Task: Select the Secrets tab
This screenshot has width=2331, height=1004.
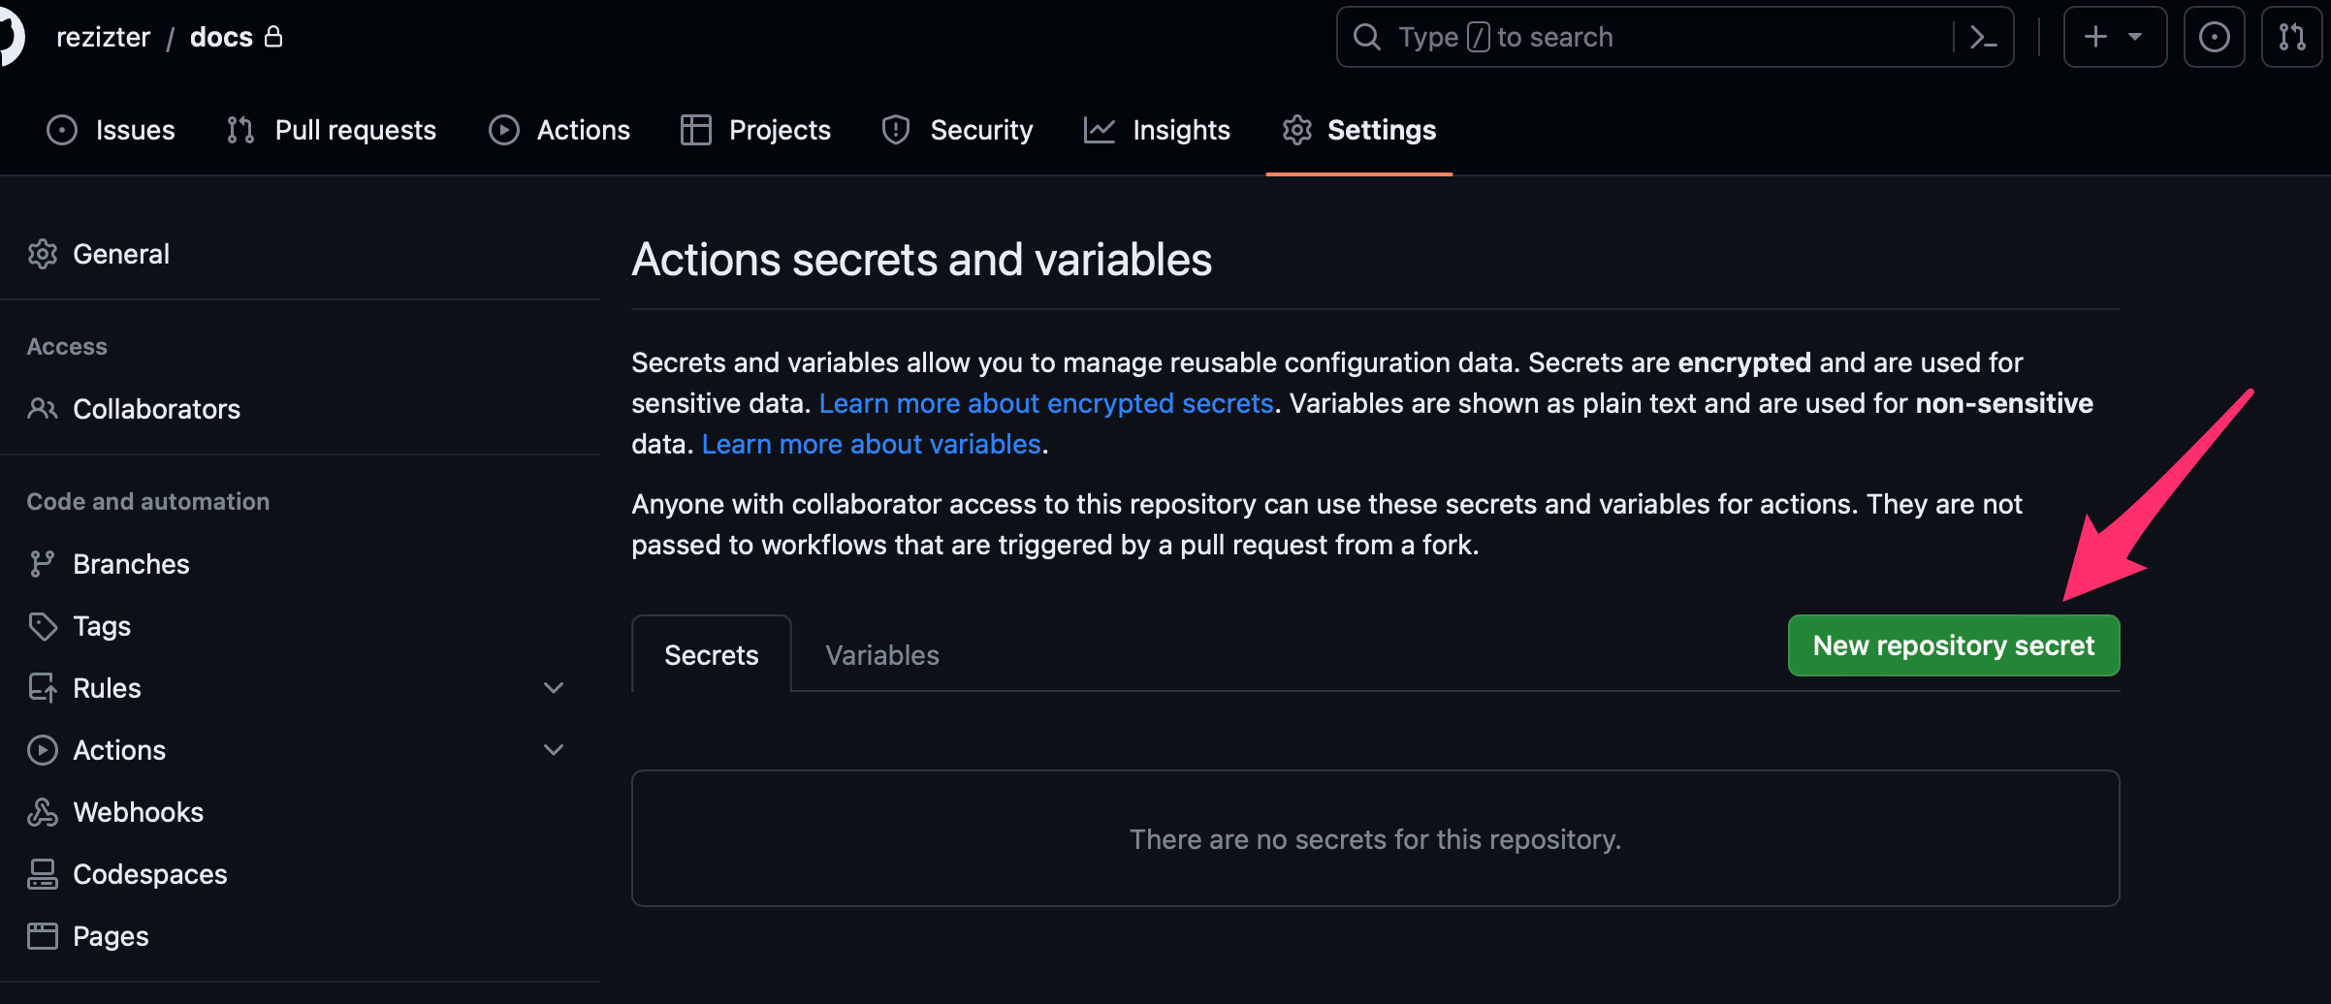Action: [x=711, y=655]
